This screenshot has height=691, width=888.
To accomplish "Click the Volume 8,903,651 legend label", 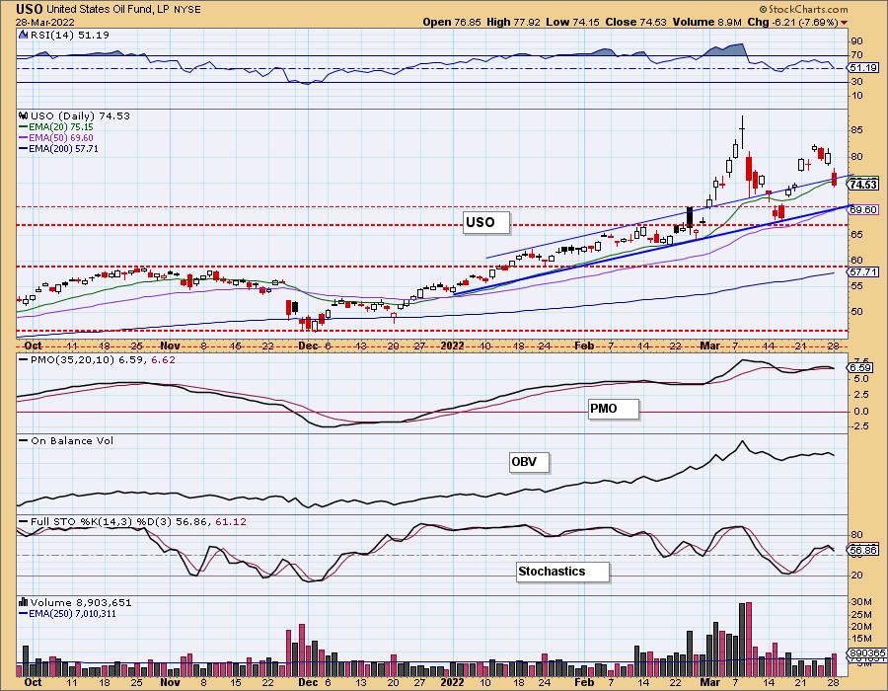I will click(81, 602).
